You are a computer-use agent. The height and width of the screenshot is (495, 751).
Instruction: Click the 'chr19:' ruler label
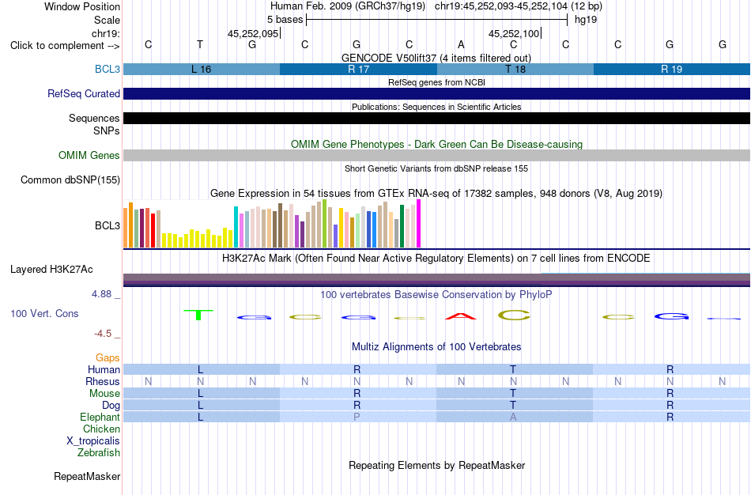point(106,33)
